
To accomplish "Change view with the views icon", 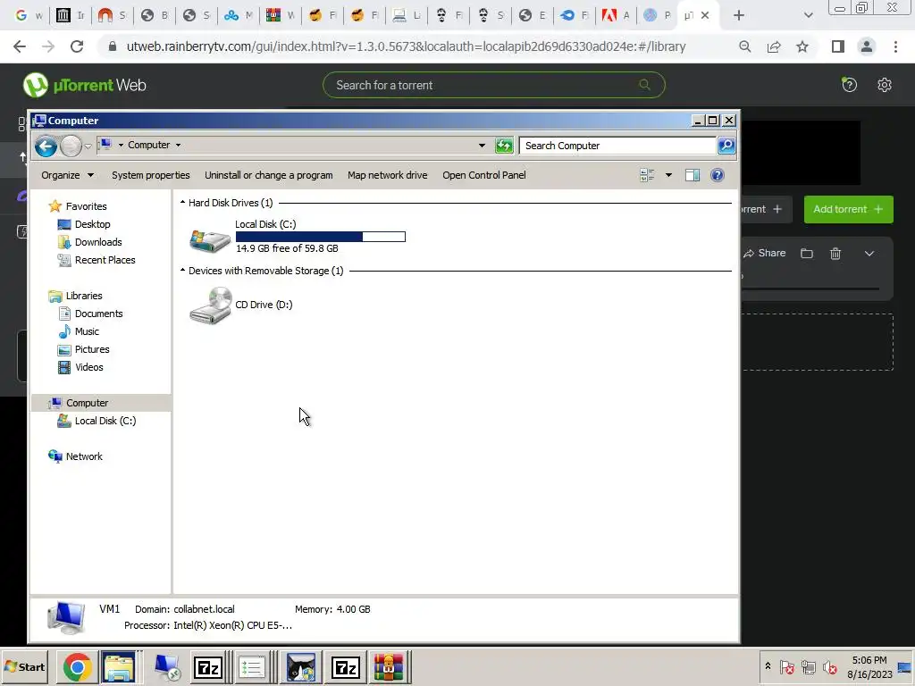I will click(x=647, y=175).
